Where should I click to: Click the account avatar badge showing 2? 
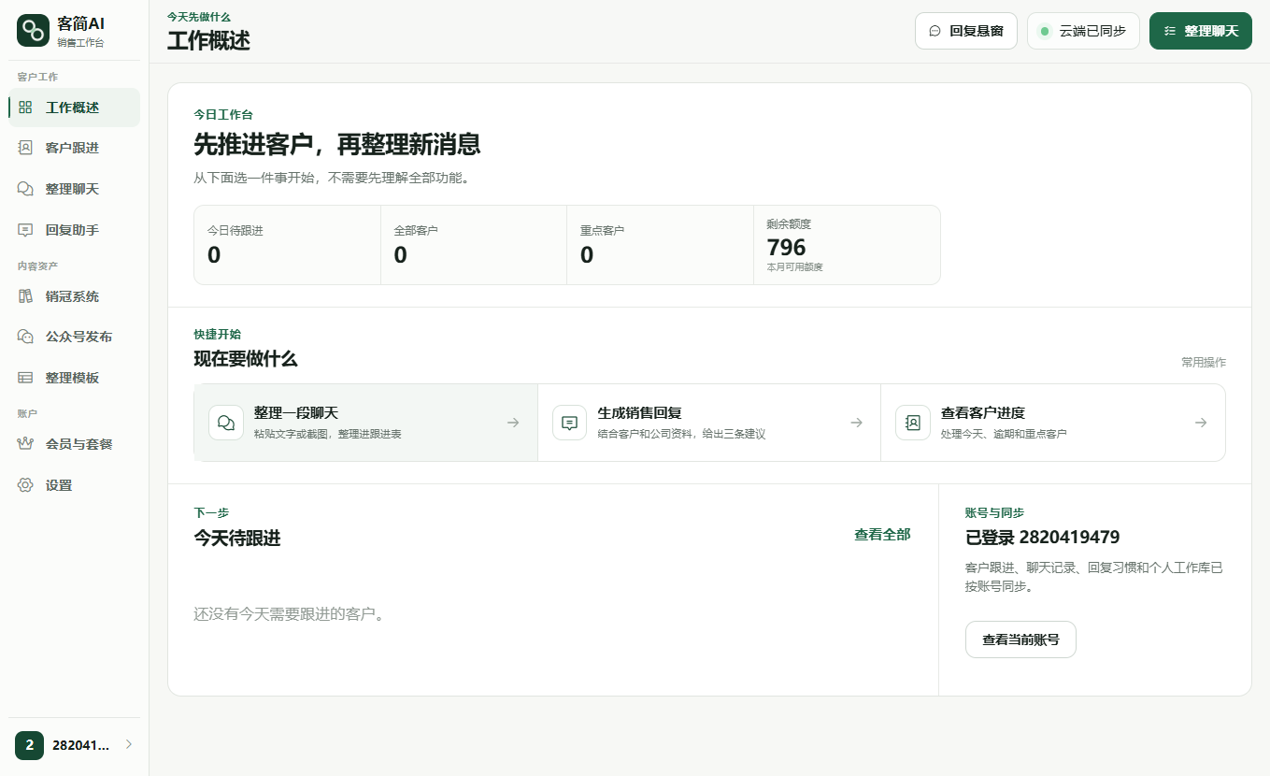point(29,745)
